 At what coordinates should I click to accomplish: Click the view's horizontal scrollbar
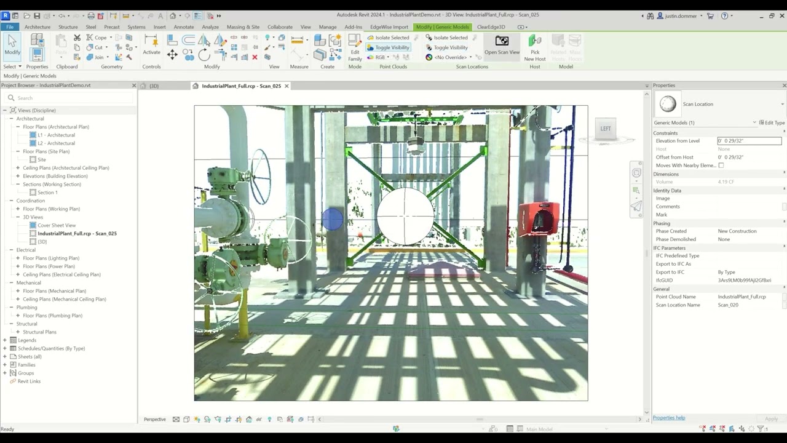click(480, 419)
